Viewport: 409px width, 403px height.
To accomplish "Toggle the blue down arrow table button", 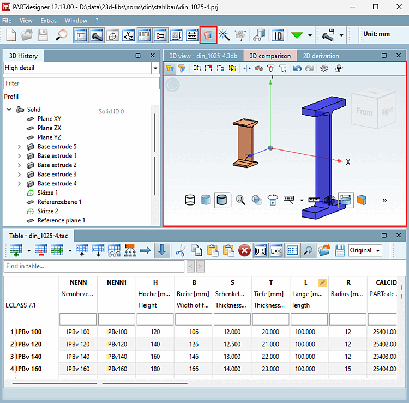I will coord(162,250).
